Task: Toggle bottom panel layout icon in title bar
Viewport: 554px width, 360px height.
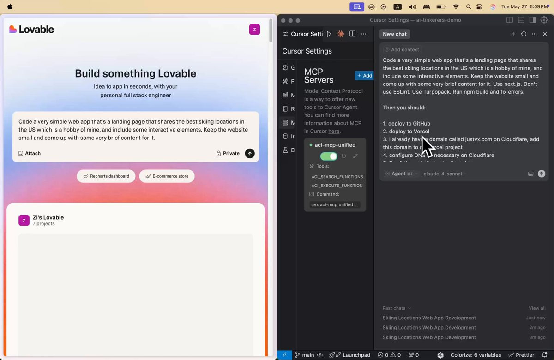Action: [521, 20]
